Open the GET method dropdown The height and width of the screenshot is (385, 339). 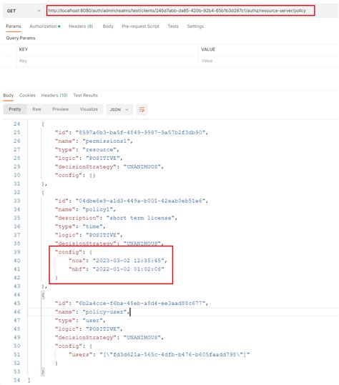pyautogui.click(x=24, y=11)
